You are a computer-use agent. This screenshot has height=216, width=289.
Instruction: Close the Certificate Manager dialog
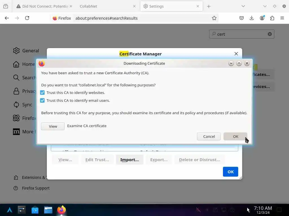point(236,54)
